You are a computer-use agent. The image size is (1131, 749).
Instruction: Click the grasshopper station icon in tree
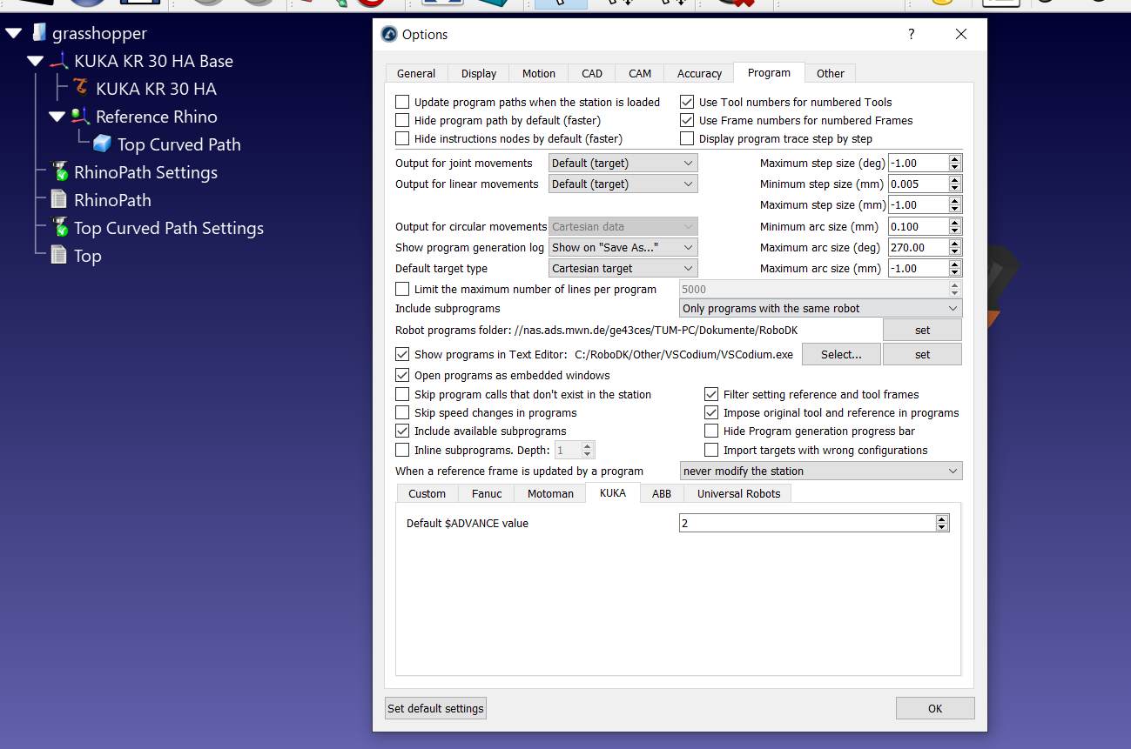point(38,33)
